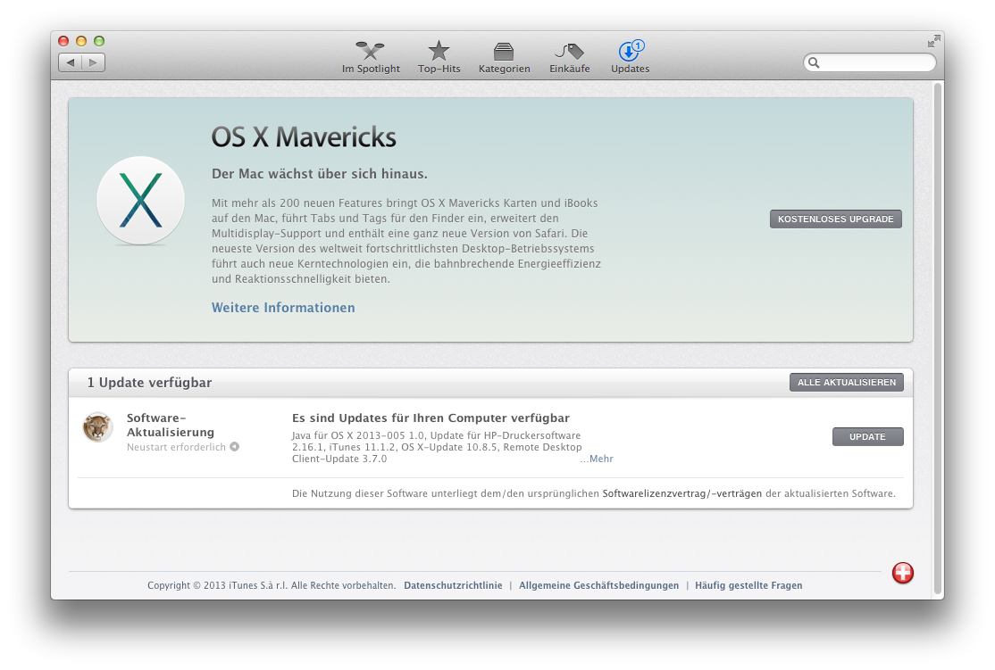The image size is (995, 670).
Task: Open the Datenschutzrichtlinie link
Action: (x=453, y=586)
